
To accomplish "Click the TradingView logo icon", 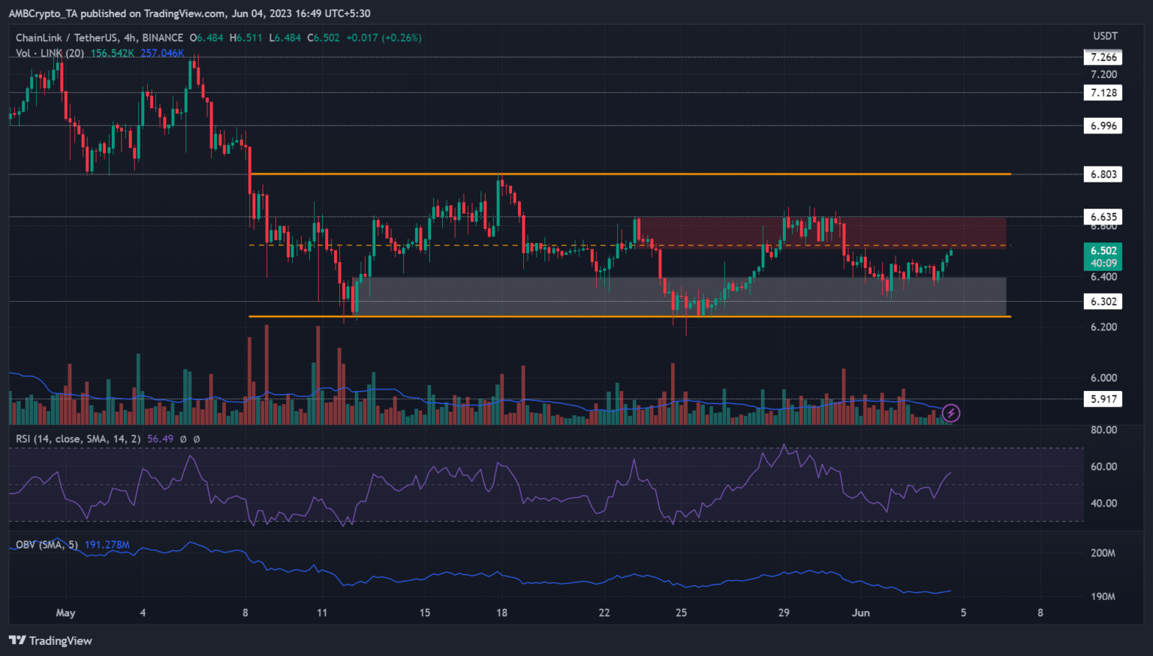I will (17, 640).
